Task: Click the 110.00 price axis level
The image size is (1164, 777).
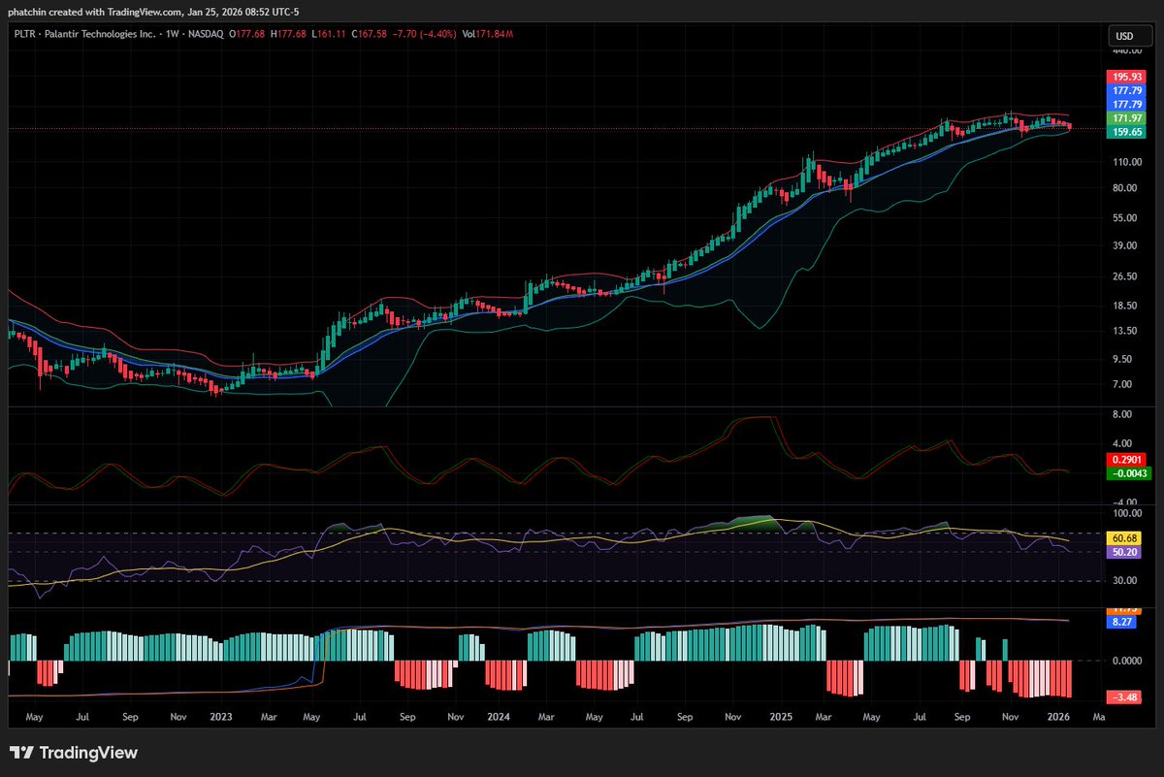Action: [1125, 161]
